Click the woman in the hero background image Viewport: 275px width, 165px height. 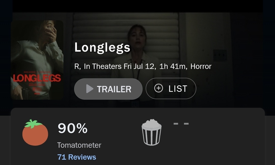point(137,43)
